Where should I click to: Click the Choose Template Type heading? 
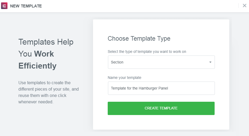[x=139, y=39]
